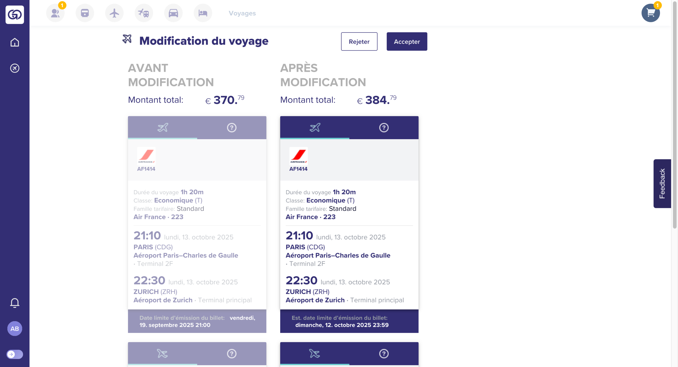Screen dimensions: 678x367
Task: Open the Voyages menu item
Action: click(242, 13)
